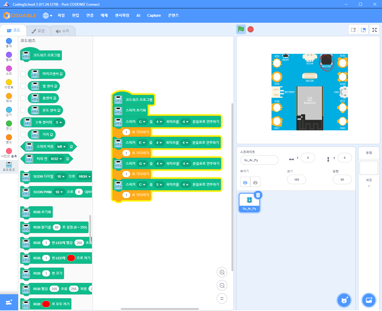Open the language globe menu

point(47,16)
